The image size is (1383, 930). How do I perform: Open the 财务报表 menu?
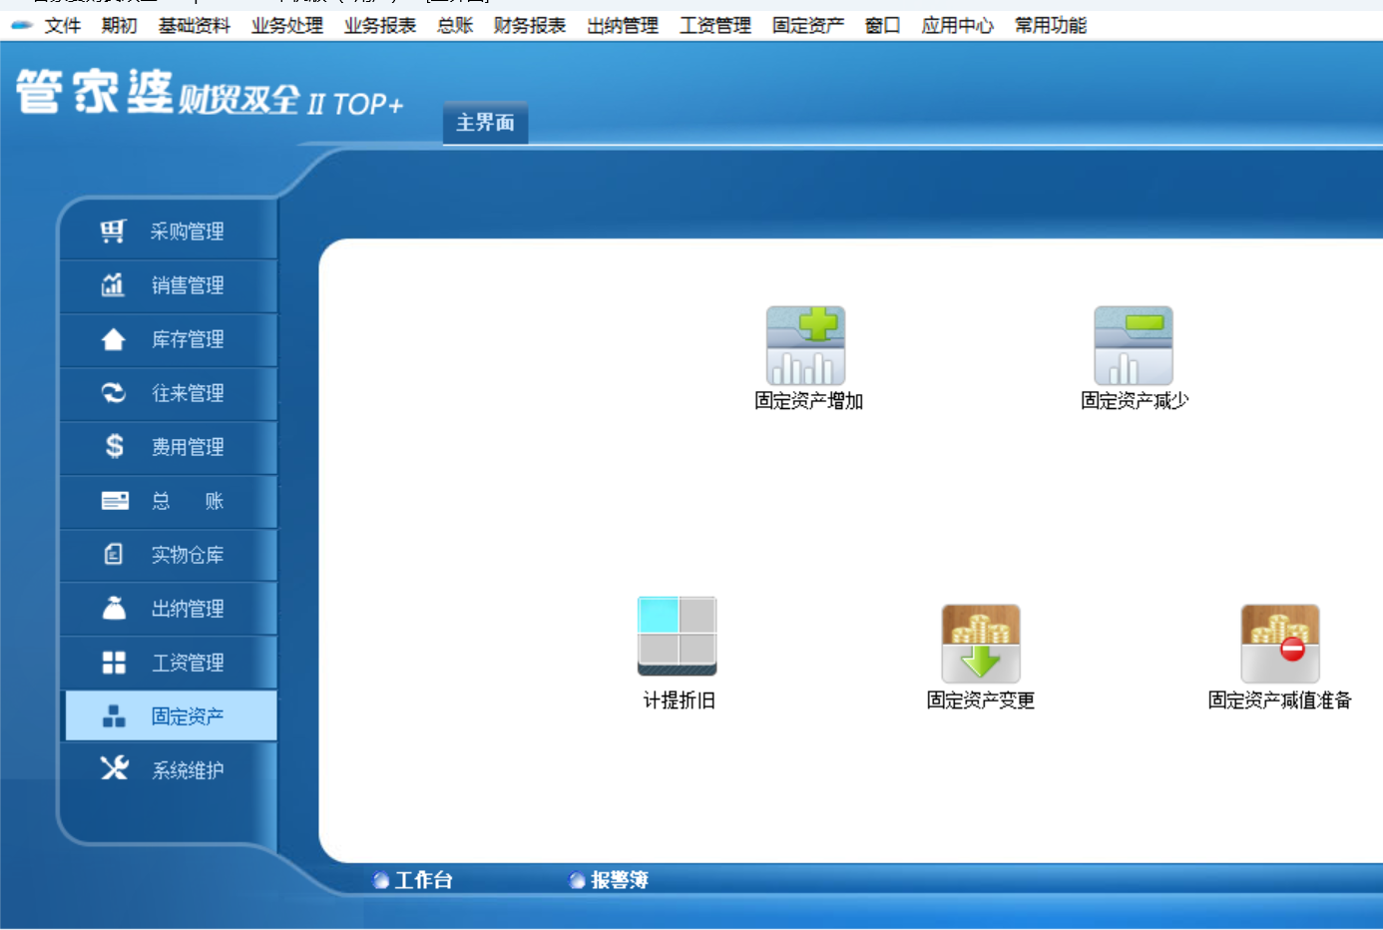[529, 25]
